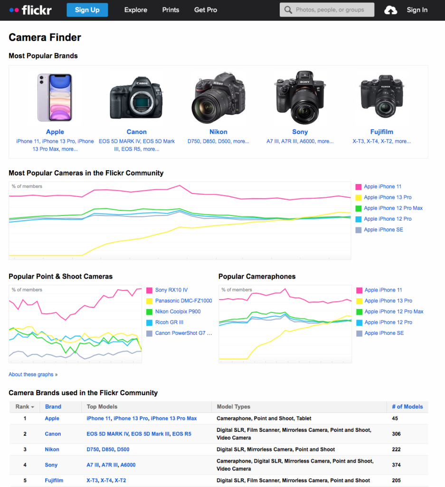445x487 pixels.
Task: Open the EOS 5D MARK IV table link
Action: 107,434
